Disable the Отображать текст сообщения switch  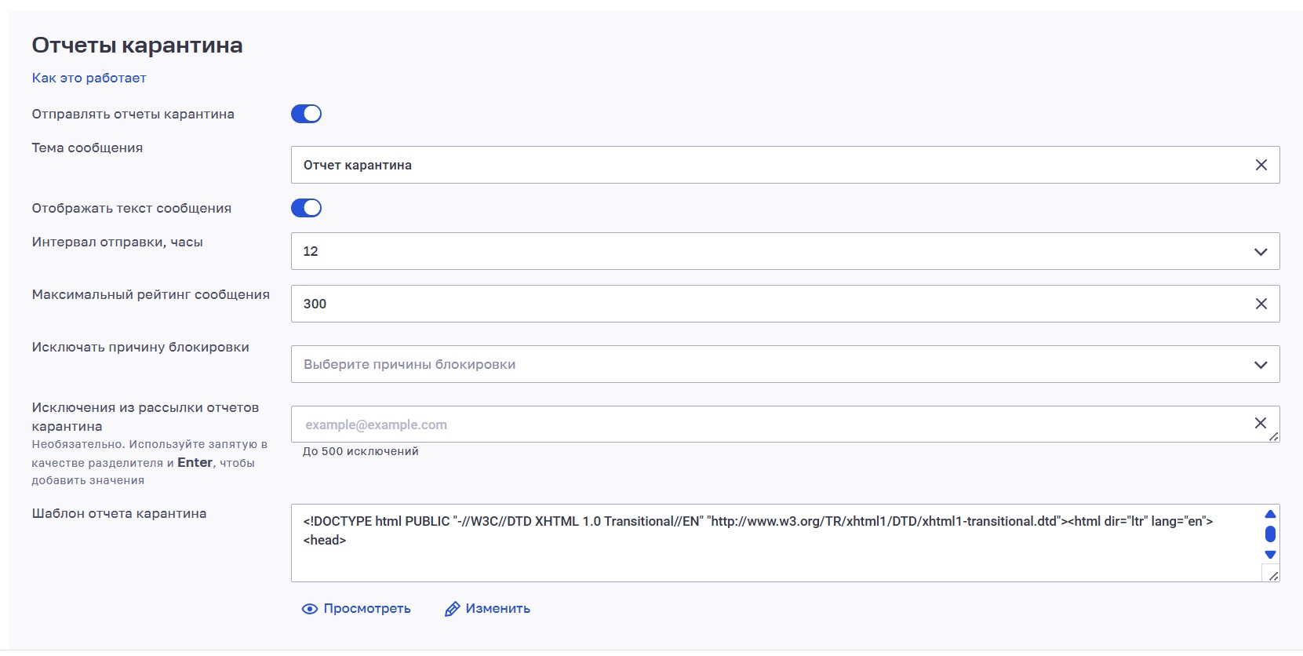click(306, 208)
